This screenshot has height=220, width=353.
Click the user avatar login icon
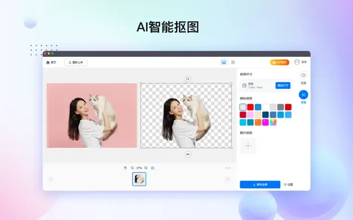point(297,62)
